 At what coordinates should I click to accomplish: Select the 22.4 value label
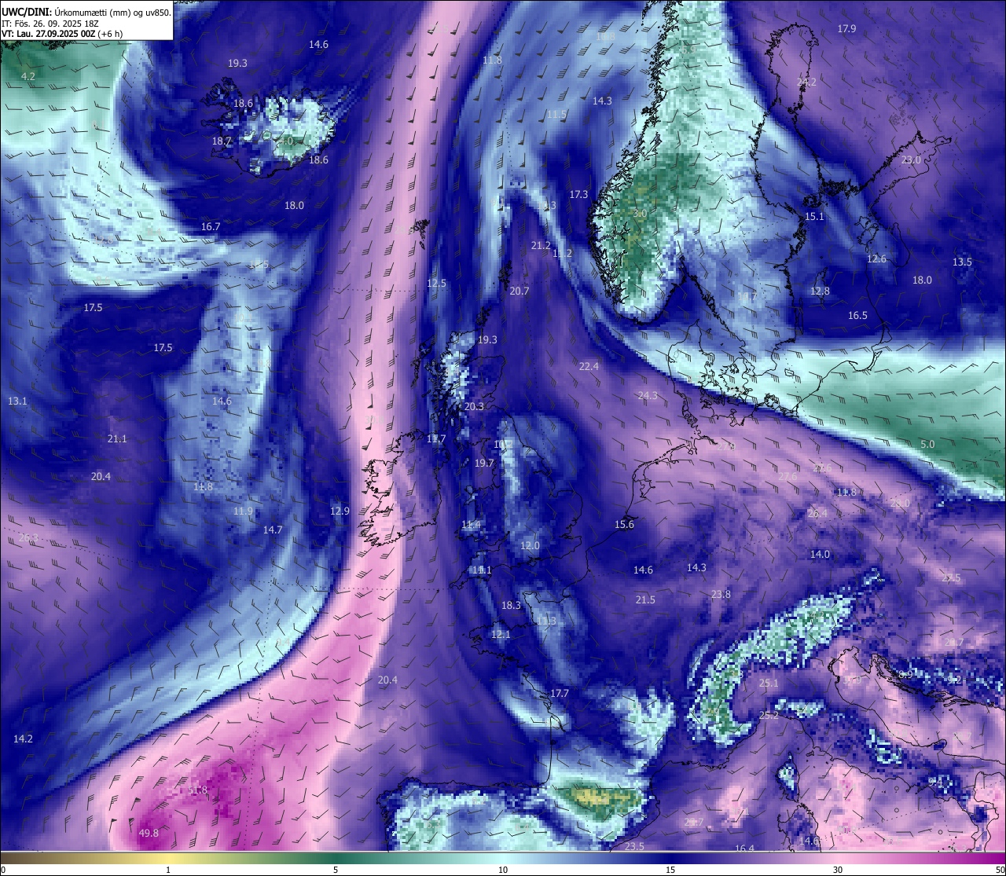(x=589, y=366)
